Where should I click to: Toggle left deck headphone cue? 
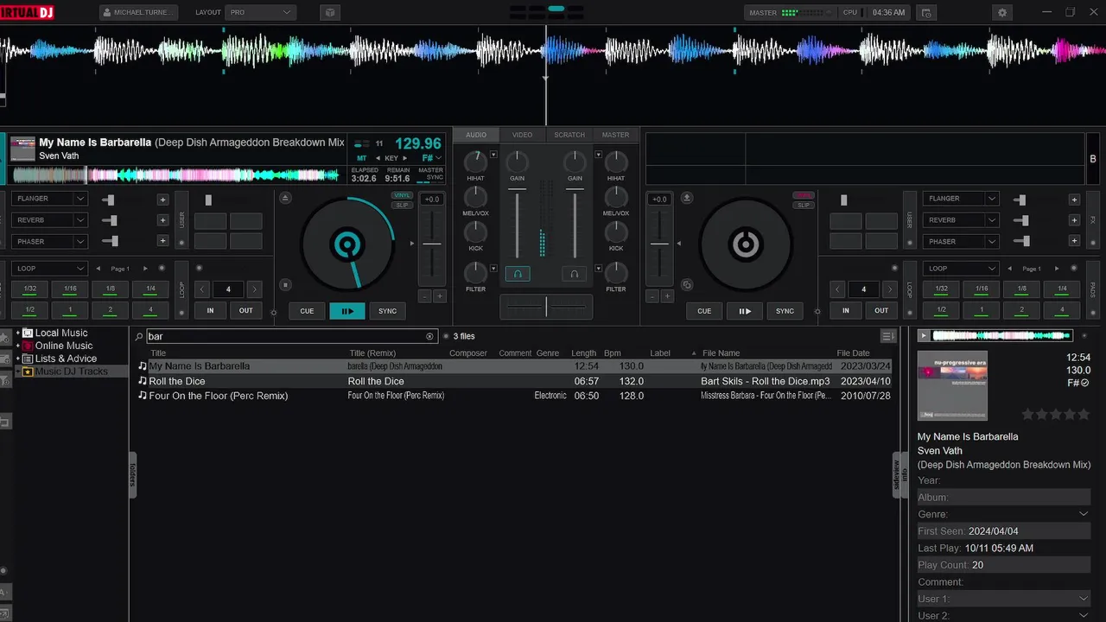[518, 274]
